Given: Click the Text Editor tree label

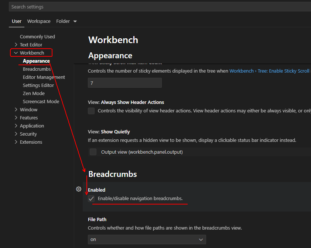Looking at the screenshot, I should coord(31,45).
